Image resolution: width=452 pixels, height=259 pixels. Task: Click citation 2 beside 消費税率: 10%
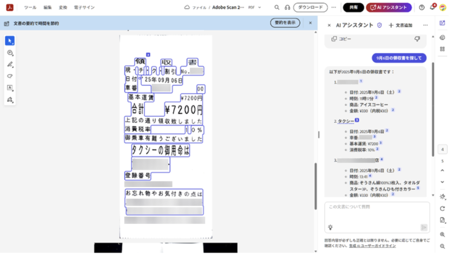pyautogui.click(x=377, y=149)
